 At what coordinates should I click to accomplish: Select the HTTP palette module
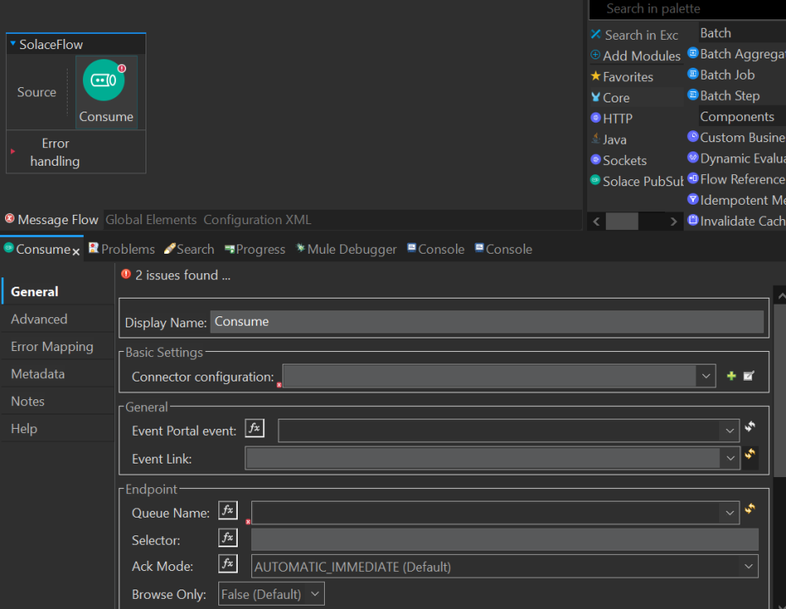(612, 118)
